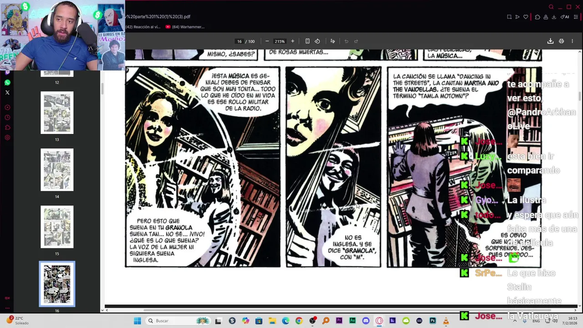Open Google Chrome from the taskbar
This screenshot has width=583, height=328.
click(x=299, y=321)
